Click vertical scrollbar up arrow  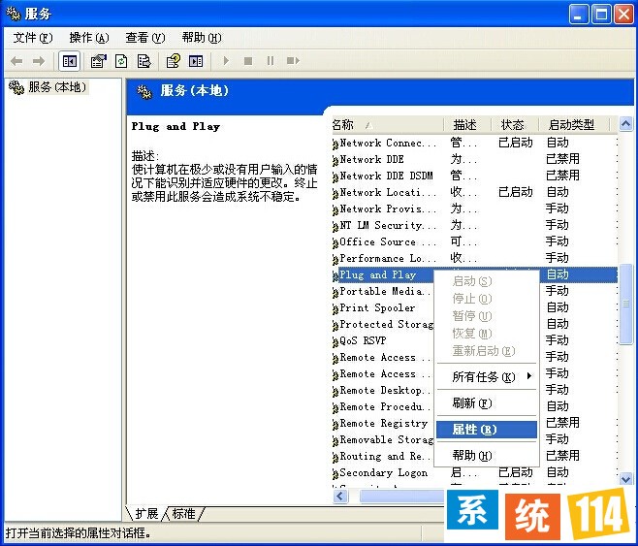coord(625,124)
